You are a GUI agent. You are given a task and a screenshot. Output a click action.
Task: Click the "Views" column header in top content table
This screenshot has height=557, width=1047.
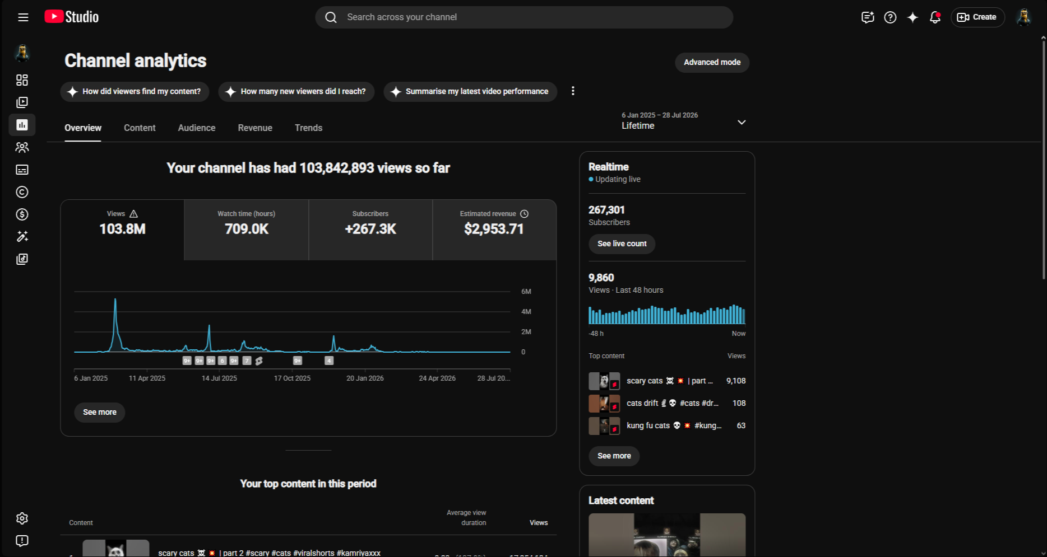(539, 523)
